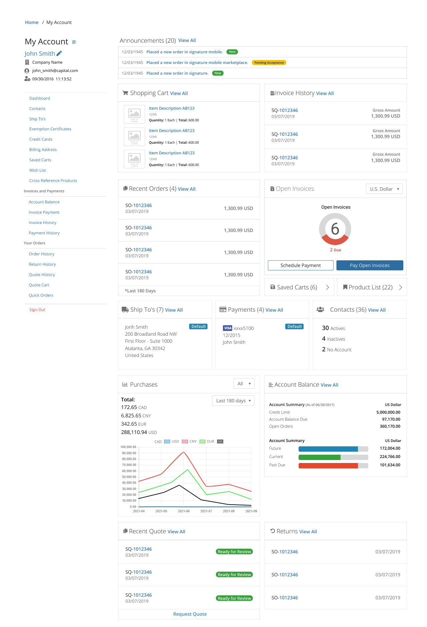Viewport: 427px width, 627px height.
Task: Click the undo arrow icon beside Returns
Action: 273,531
